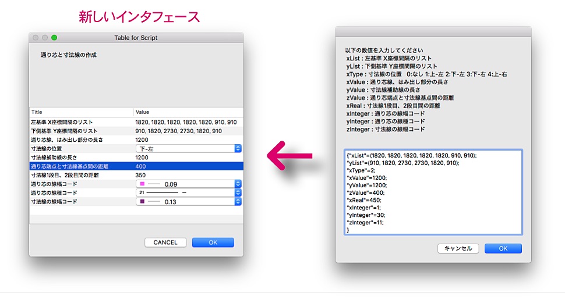Select the 寸法線補助線の長さ row
Image resolution: width=565 pixels, height=300 pixels.
pos(81,158)
